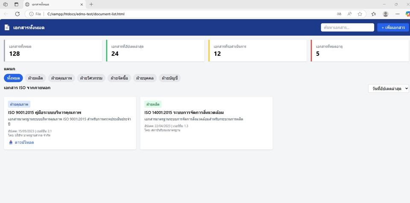
Task: Open the browser read aloud icon
Action: [349, 14]
